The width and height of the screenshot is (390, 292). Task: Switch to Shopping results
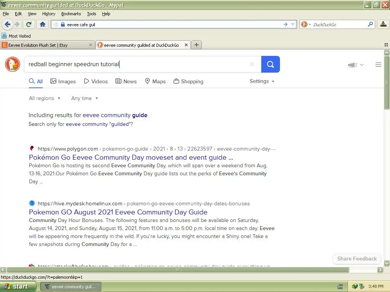(x=188, y=81)
